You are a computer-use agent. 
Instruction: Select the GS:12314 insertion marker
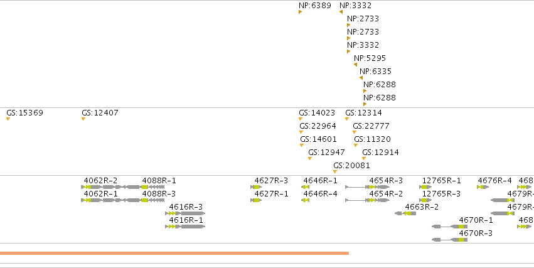[347, 119]
